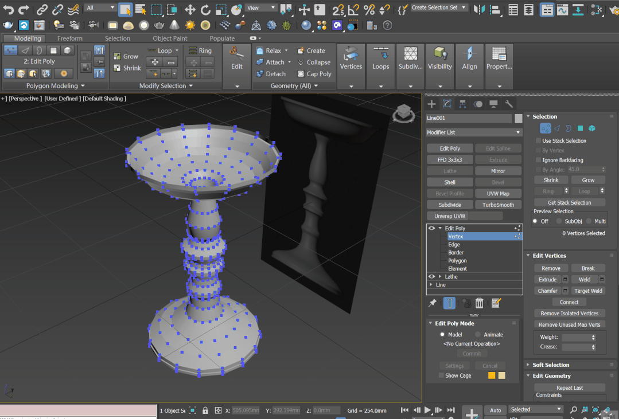The width and height of the screenshot is (619, 419).
Task: Expand the Lathe modifier in stack
Action: 440,277
